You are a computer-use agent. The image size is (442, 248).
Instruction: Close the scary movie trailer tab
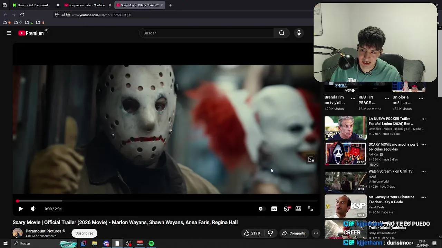tap(110, 5)
